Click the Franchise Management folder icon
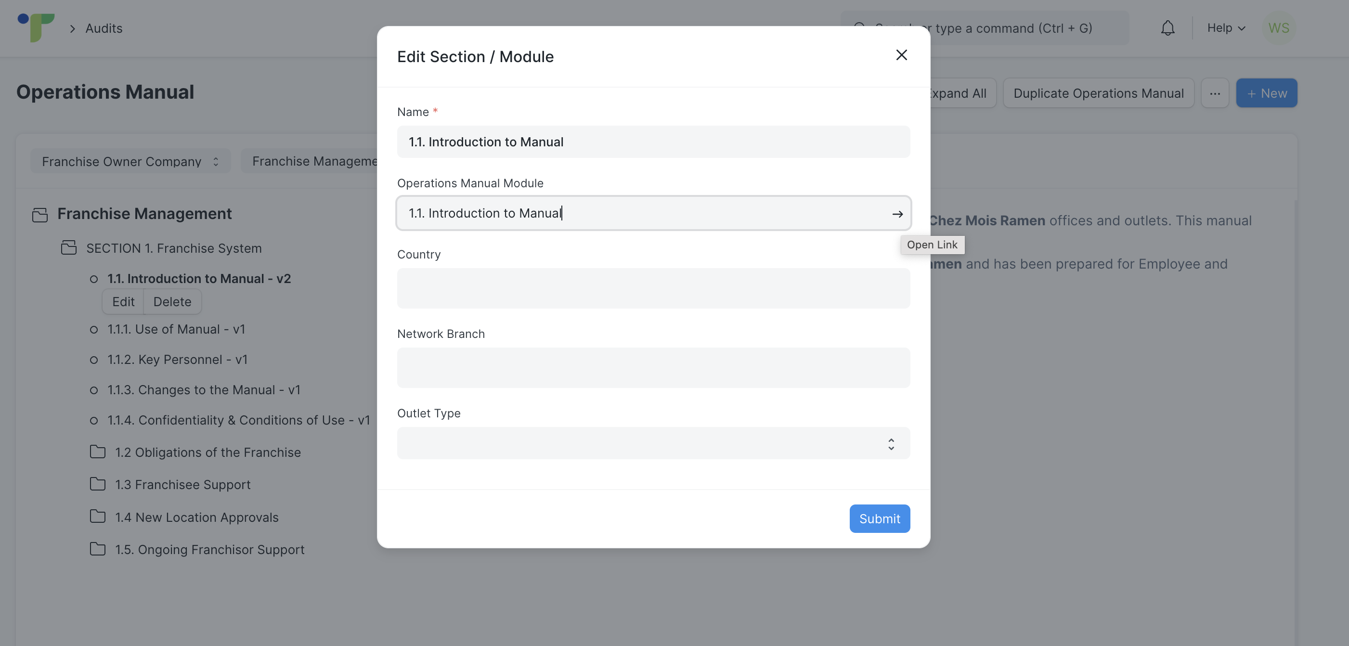This screenshot has height=646, width=1349. 40,215
